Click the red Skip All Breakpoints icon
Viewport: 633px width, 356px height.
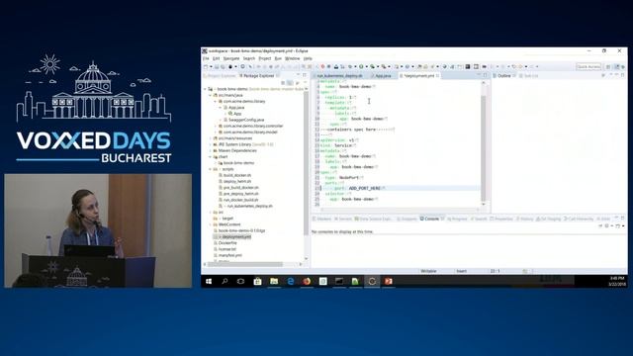click(x=322, y=66)
